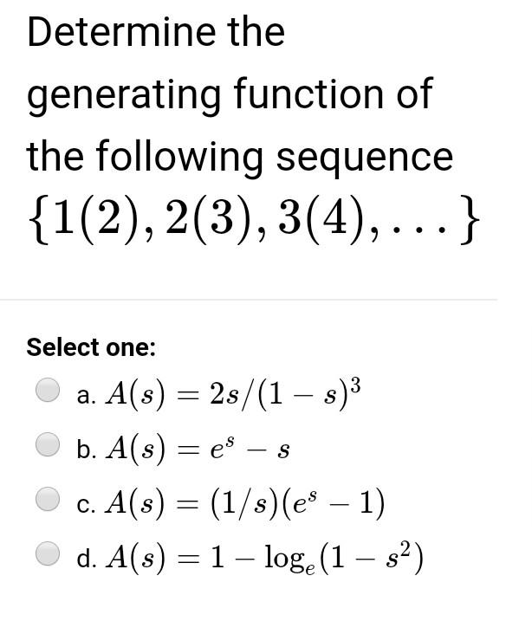Viewport: 532px width, 634px height.
Task: Click the horizontal divider below the question
Action: click(249, 300)
